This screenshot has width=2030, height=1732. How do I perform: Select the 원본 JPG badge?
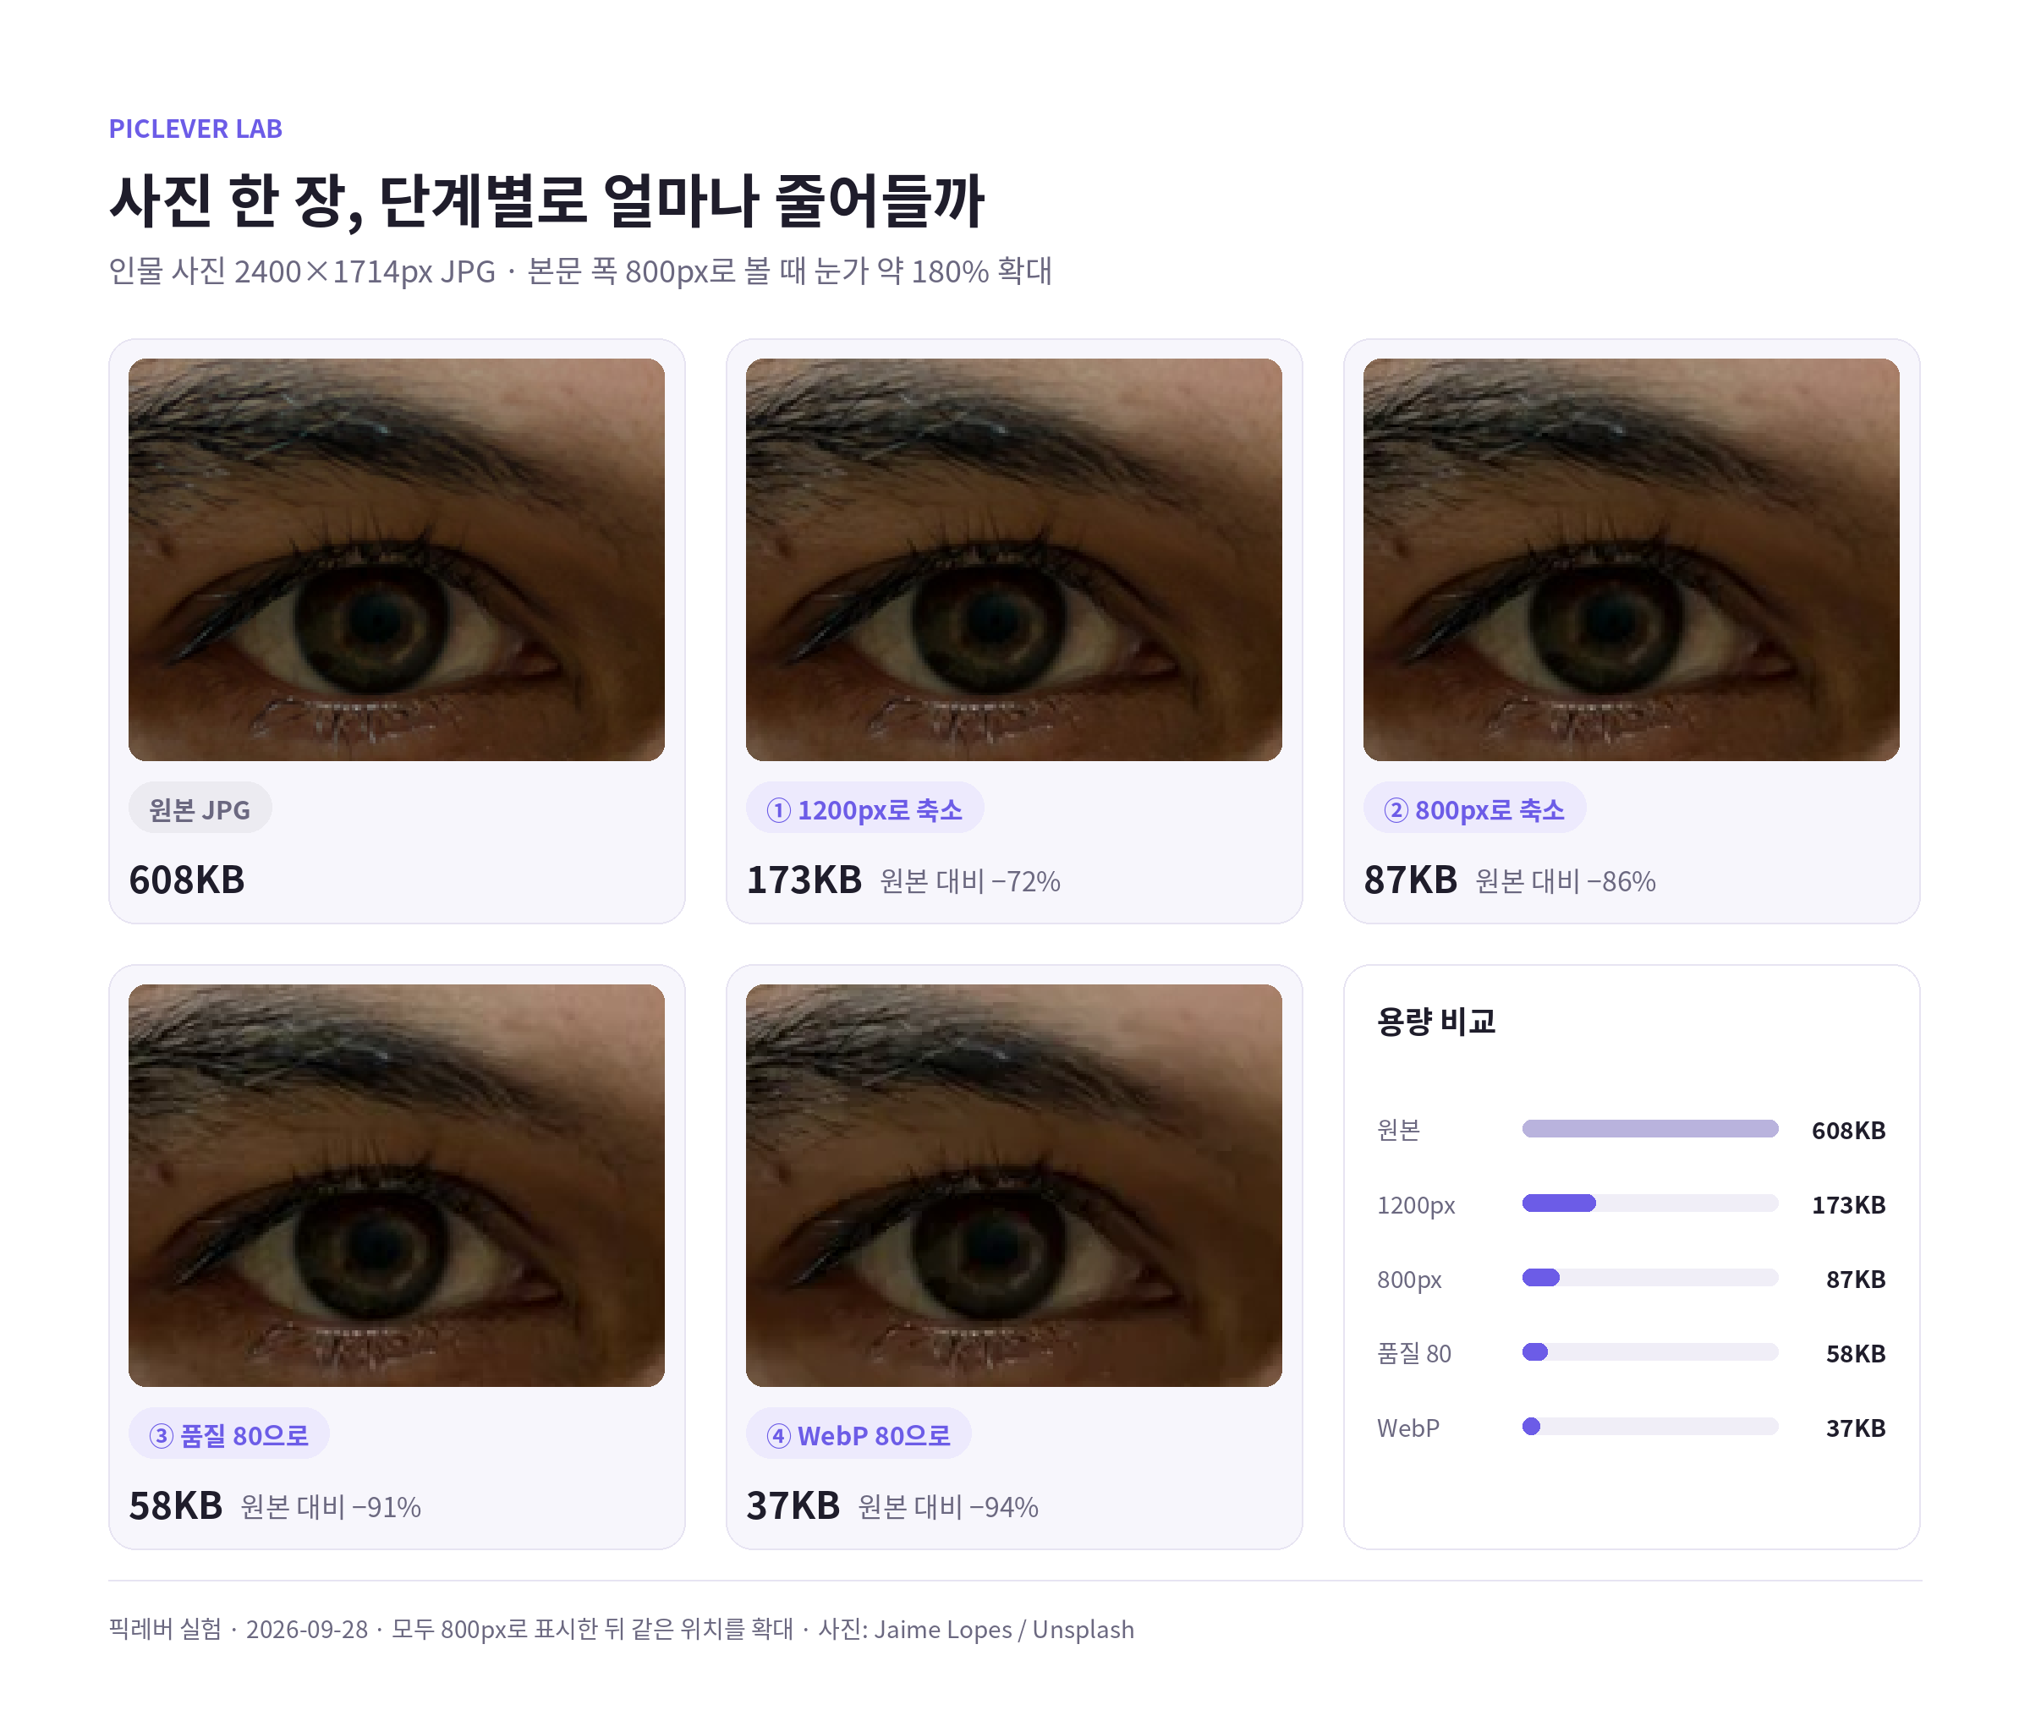200,809
